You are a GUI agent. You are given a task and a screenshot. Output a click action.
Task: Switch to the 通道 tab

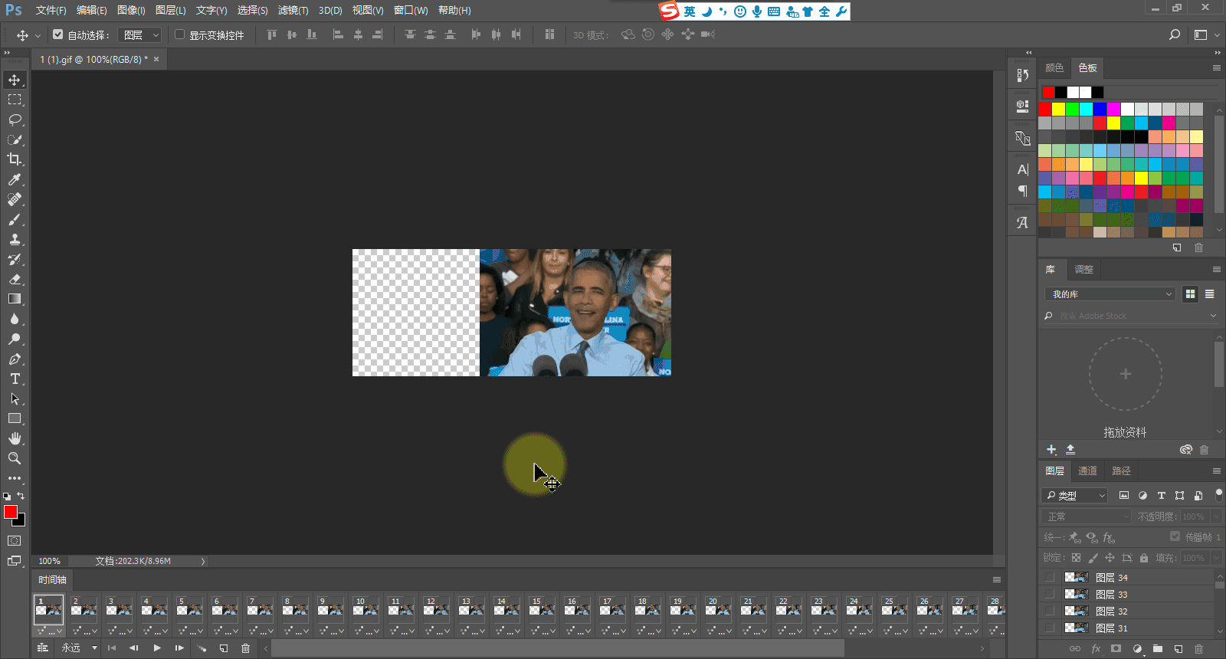pyautogui.click(x=1087, y=470)
